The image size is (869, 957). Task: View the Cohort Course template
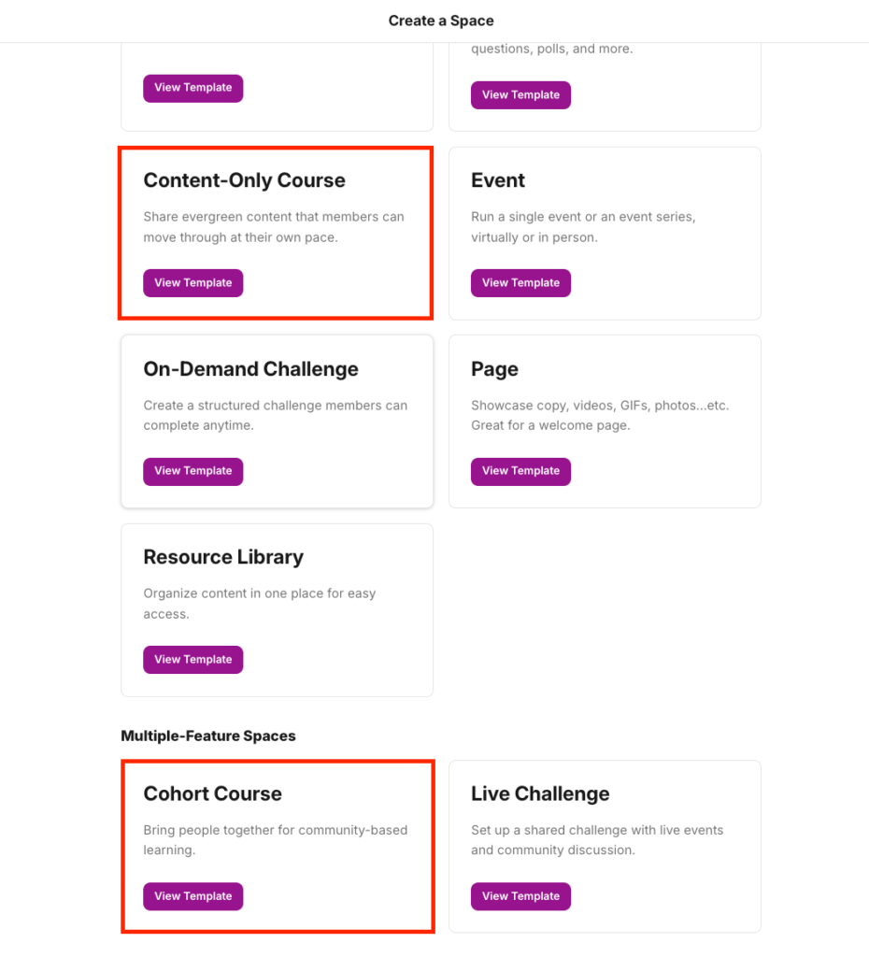pyautogui.click(x=192, y=896)
